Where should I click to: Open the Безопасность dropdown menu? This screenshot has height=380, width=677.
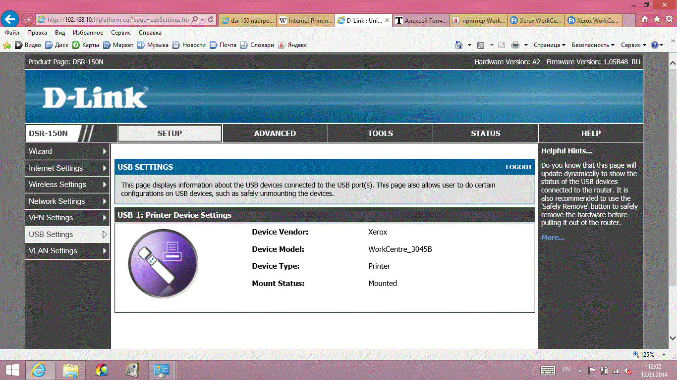593,45
